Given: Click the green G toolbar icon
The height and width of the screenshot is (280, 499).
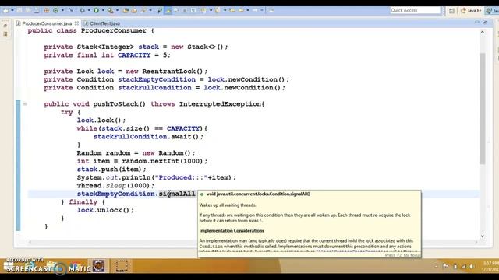Looking at the screenshot, I should 55,10.
